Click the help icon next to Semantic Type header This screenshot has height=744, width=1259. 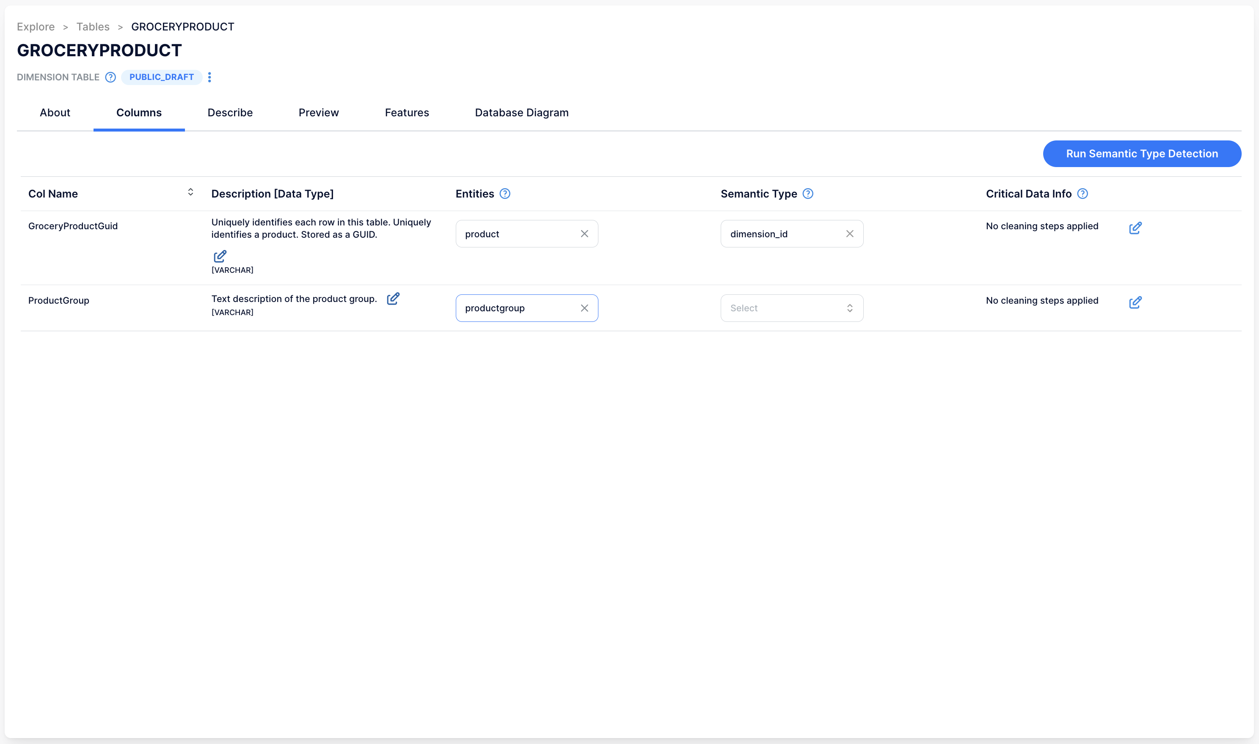tap(806, 193)
